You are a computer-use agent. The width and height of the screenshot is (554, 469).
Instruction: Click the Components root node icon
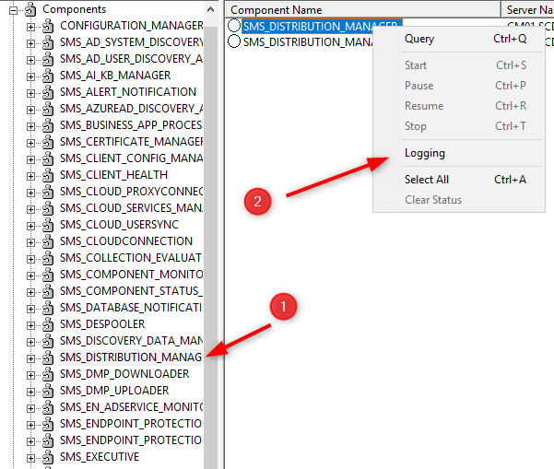click(x=30, y=9)
